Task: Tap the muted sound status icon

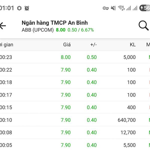Action: tap(113, 8)
